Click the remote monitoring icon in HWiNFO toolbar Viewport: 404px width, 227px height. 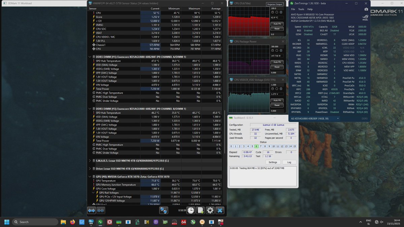[x=164, y=210]
